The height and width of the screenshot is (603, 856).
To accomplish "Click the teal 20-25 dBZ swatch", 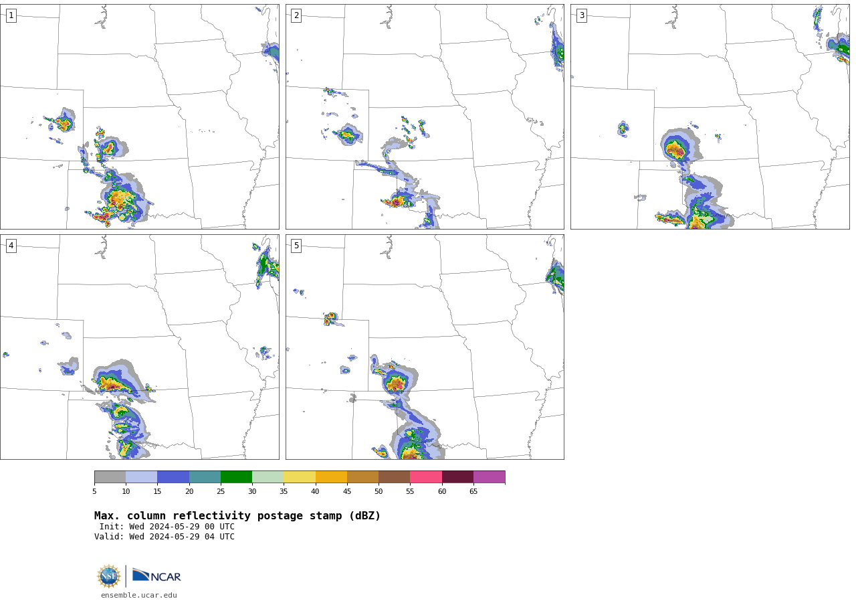I will tap(205, 477).
